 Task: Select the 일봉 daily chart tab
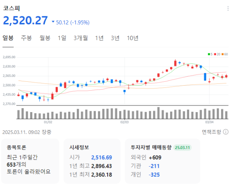(8, 38)
